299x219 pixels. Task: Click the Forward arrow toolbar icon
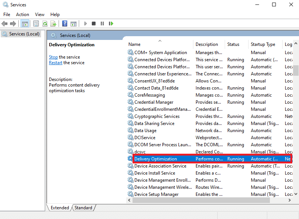coord(13,24)
